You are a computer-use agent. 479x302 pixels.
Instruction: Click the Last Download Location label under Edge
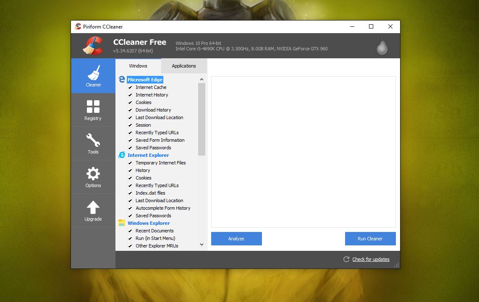click(160, 117)
